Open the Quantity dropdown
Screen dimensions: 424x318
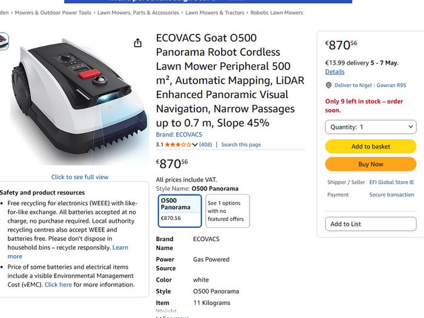371,127
